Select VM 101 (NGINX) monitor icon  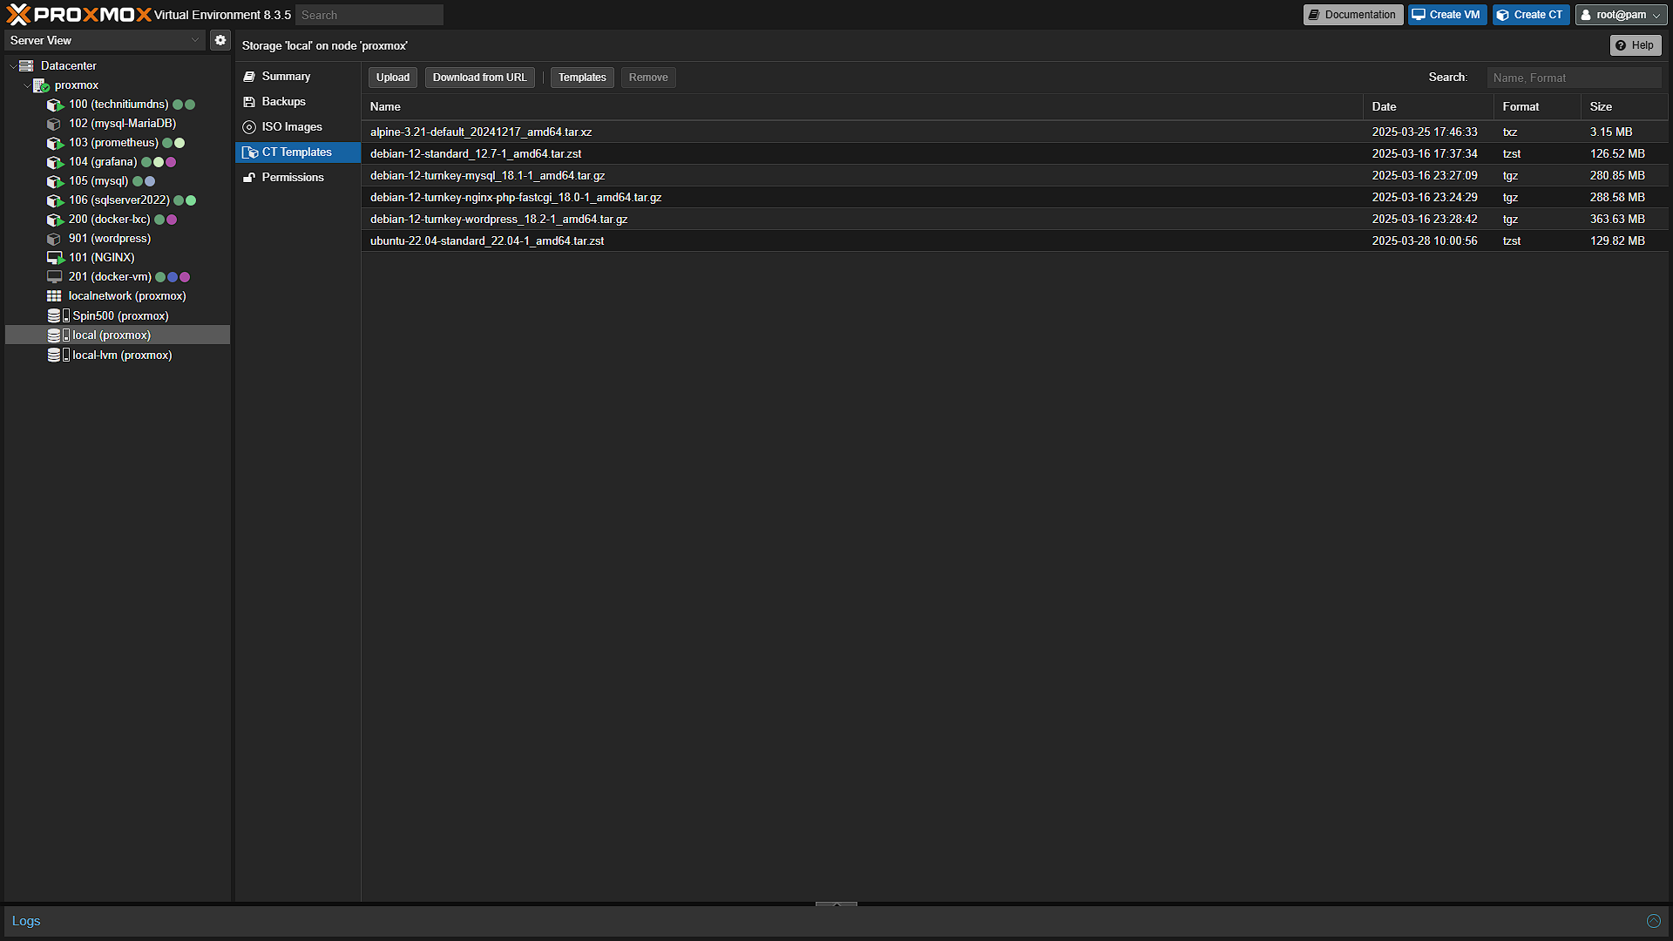(55, 258)
